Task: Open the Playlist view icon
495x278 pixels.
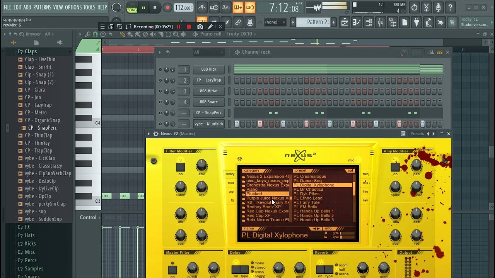Action: pos(345,22)
